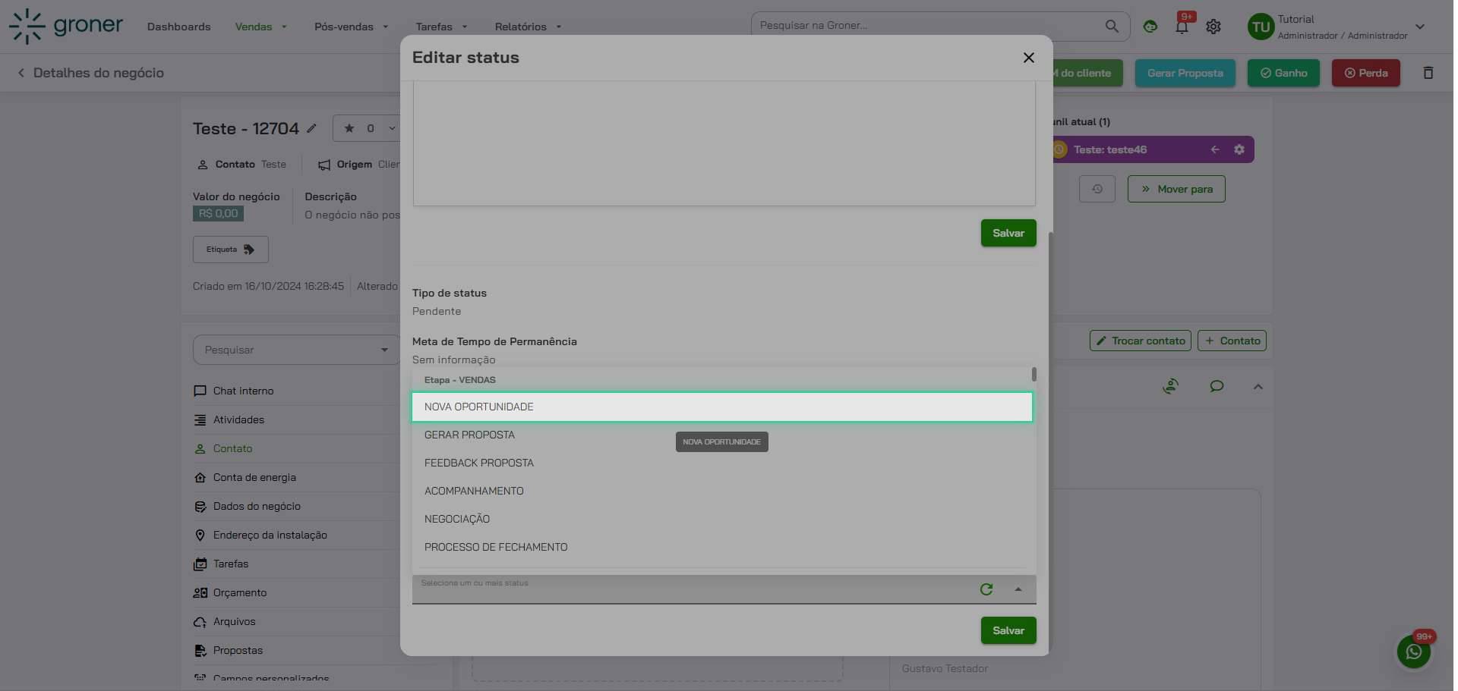Open Chat interno section

(243, 391)
